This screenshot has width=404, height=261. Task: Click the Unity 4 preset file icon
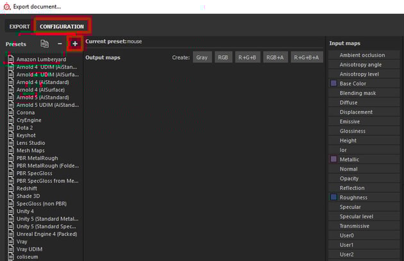(11, 211)
